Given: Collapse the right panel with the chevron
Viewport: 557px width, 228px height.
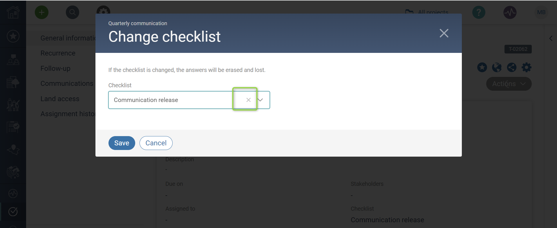Looking at the screenshot, I should [x=551, y=38].
